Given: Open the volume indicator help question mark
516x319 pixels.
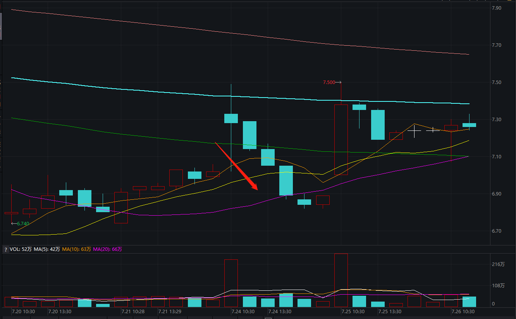Looking at the screenshot, I should pos(5,250).
